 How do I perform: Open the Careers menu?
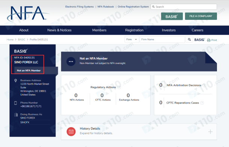click(197, 30)
